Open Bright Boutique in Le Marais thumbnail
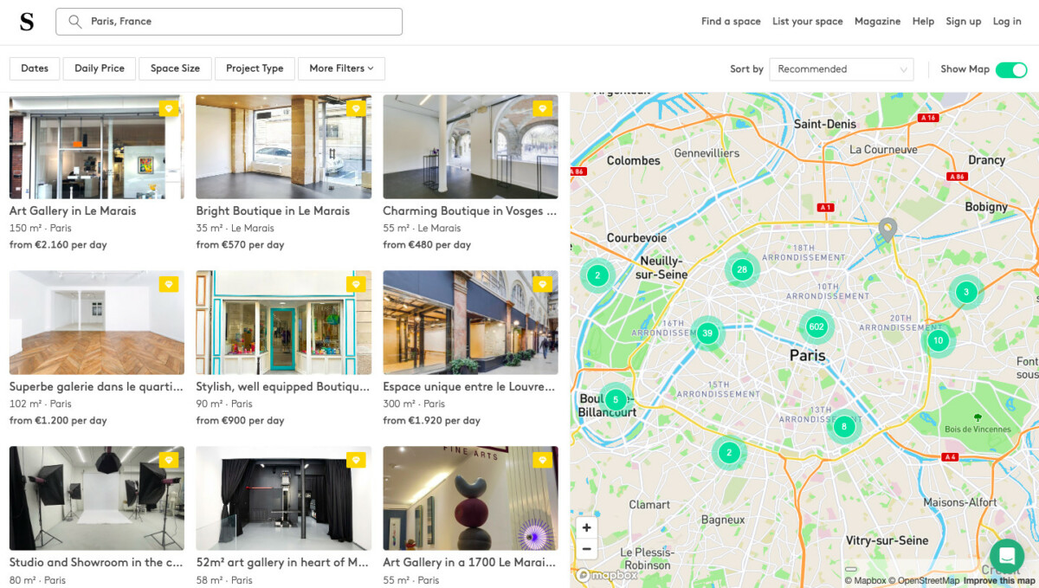This screenshot has height=588, width=1039. (x=283, y=147)
